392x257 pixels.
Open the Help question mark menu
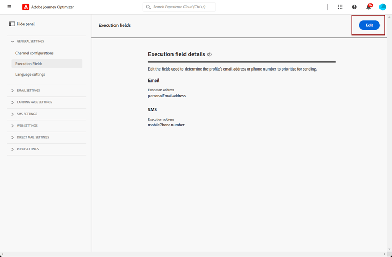coord(354,7)
